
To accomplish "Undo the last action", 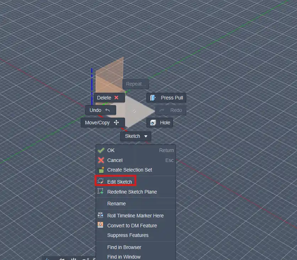I will [x=101, y=110].
